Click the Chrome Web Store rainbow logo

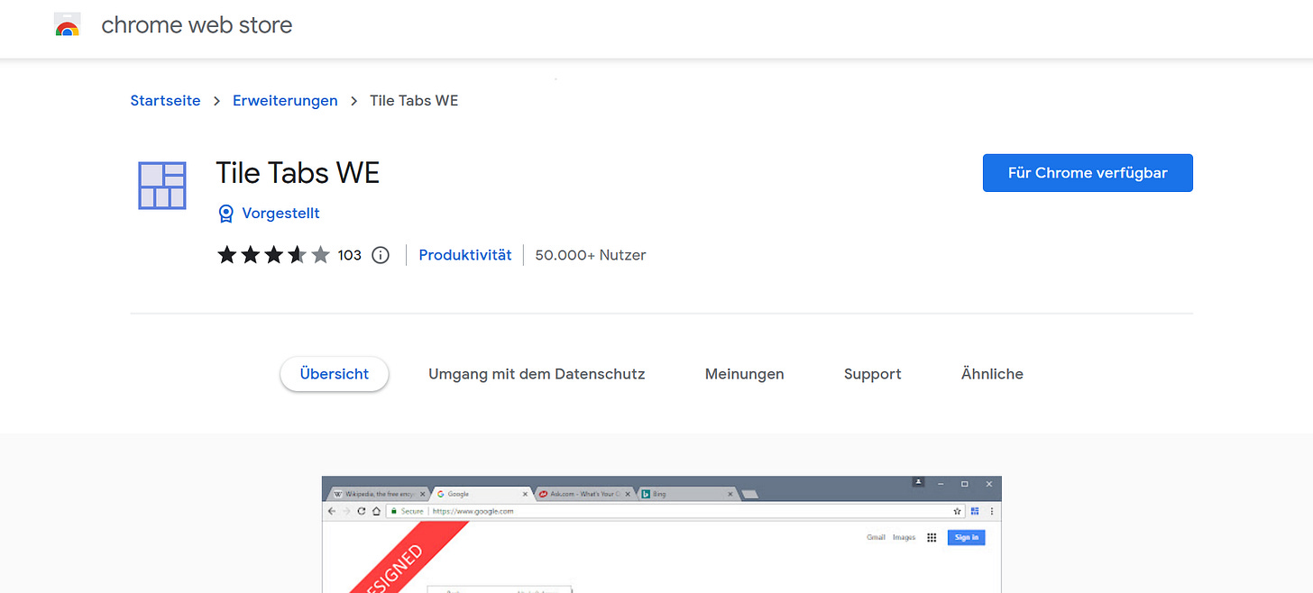coord(68,25)
